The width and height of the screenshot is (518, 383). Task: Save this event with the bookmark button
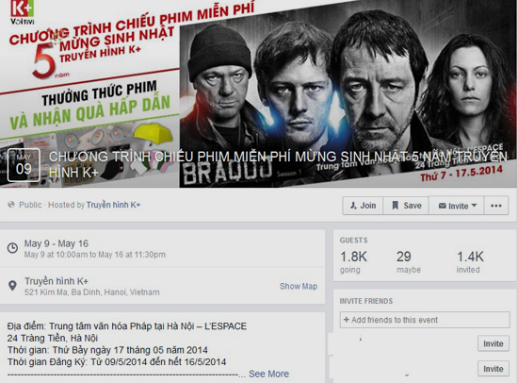(406, 206)
